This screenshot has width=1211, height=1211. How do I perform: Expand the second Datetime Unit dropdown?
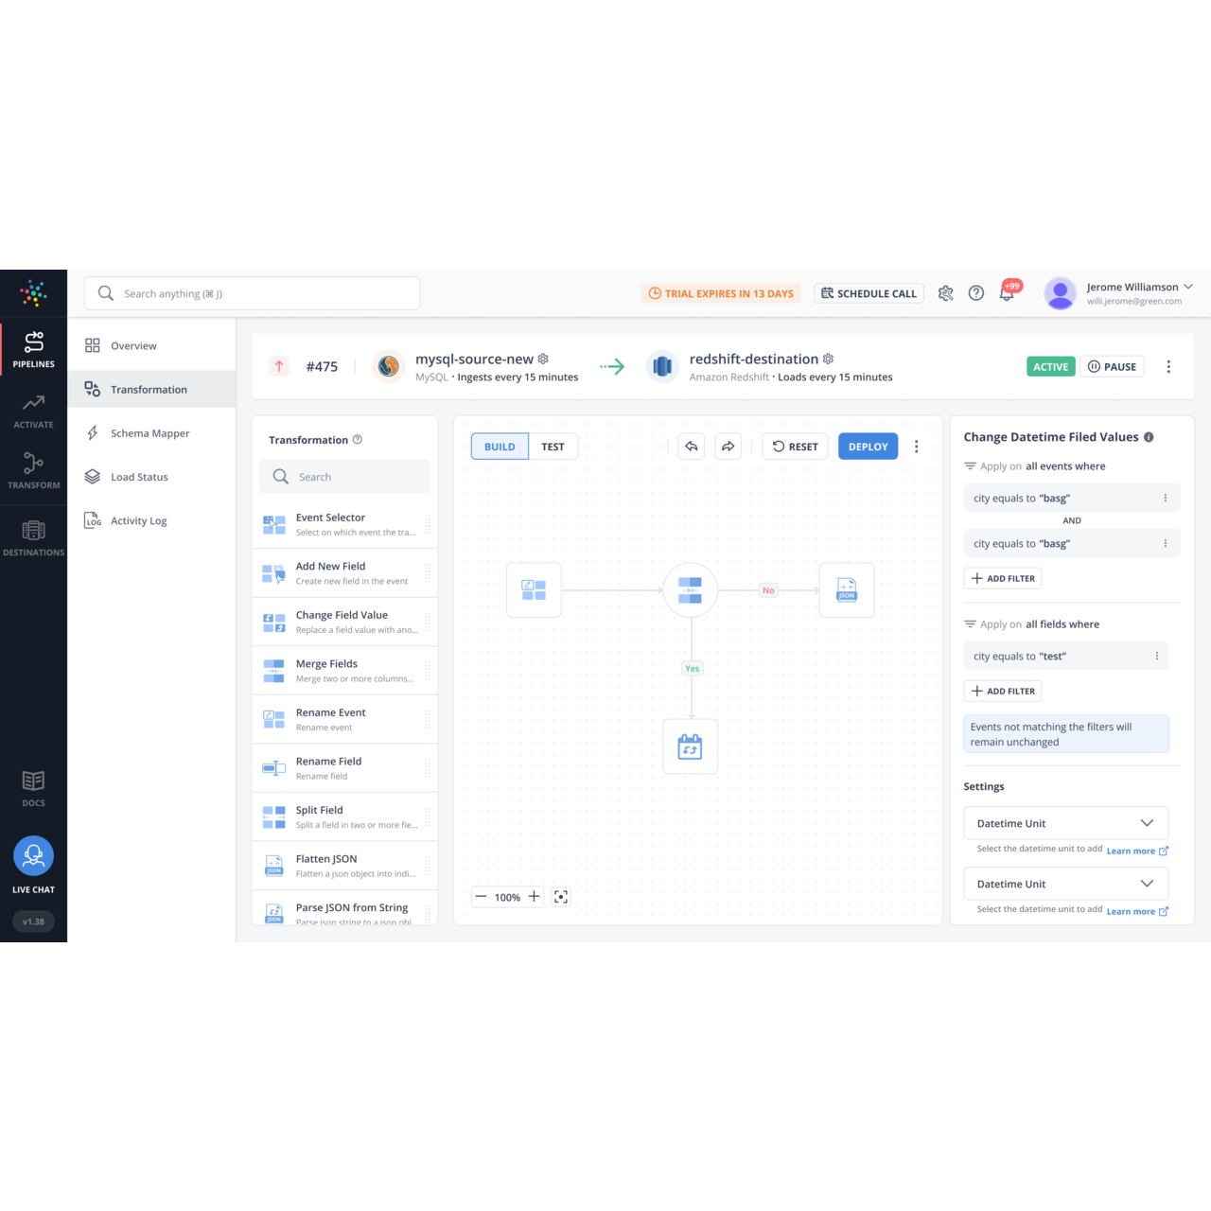pos(1065,884)
